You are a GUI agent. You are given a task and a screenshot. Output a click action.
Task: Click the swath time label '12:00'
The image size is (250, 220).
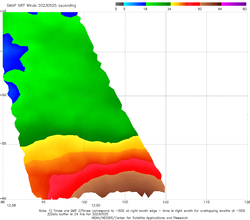coord(96,205)
